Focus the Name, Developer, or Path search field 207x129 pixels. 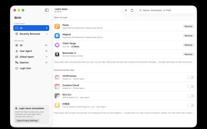coord(166,10)
